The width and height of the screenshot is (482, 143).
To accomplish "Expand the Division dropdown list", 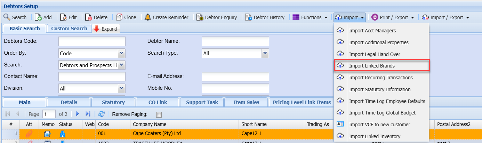I will click(x=121, y=88).
